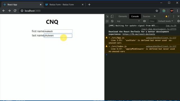
Task: Close the DevTools panel
Action: [179, 16]
